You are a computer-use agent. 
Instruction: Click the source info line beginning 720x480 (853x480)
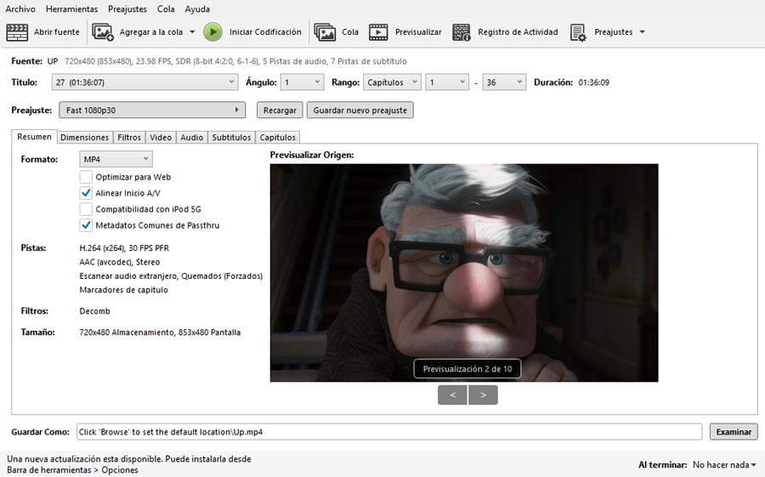235,61
